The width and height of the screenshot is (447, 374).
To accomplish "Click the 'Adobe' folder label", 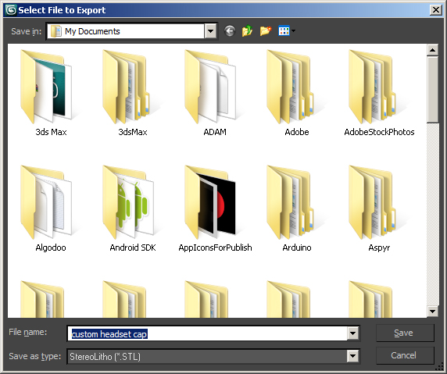I will (x=297, y=132).
